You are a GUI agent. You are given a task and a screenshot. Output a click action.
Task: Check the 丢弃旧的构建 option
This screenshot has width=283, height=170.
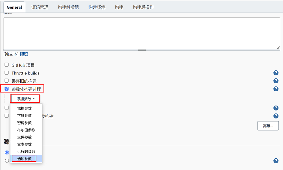[x=7, y=81]
